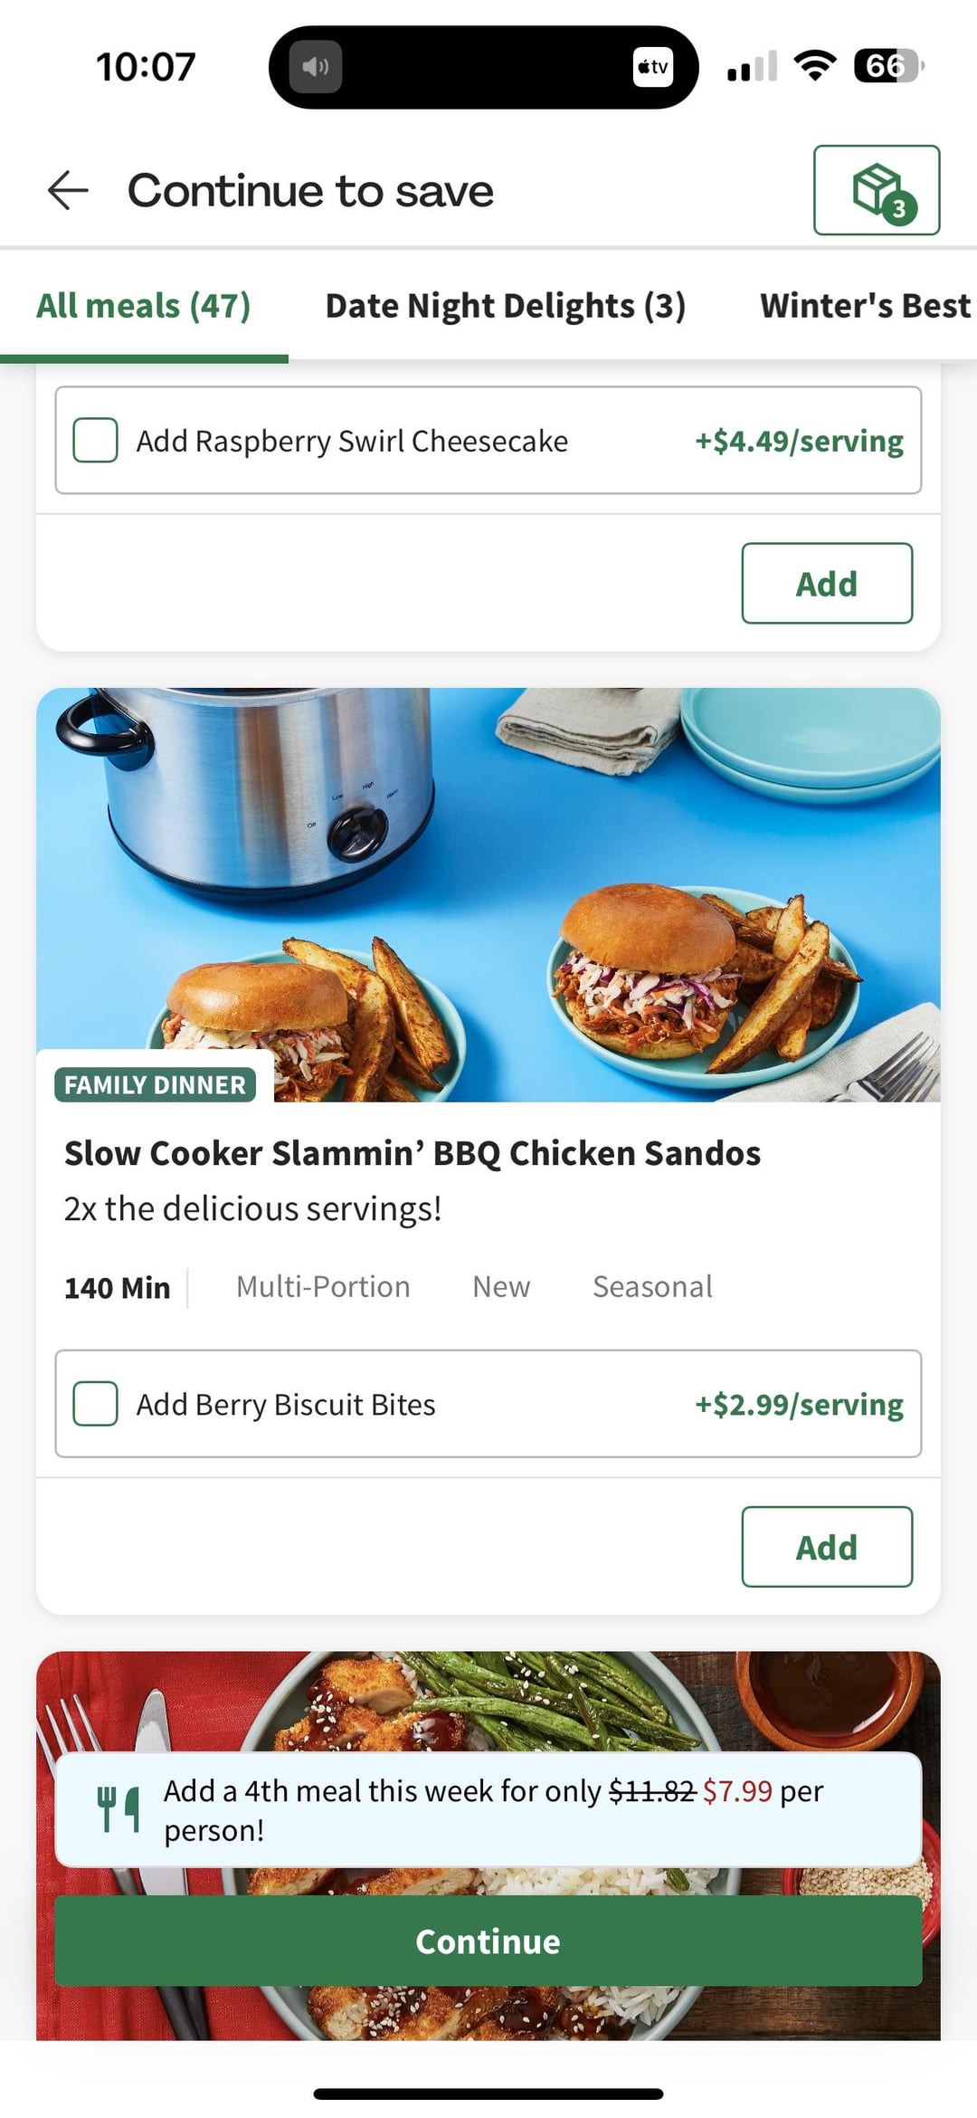977x2118 pixels.
Task: Tap the battery indicator in status bar
Action: [887, 66]
